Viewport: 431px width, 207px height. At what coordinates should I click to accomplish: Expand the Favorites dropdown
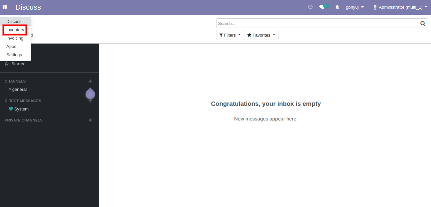pos(261,35)
